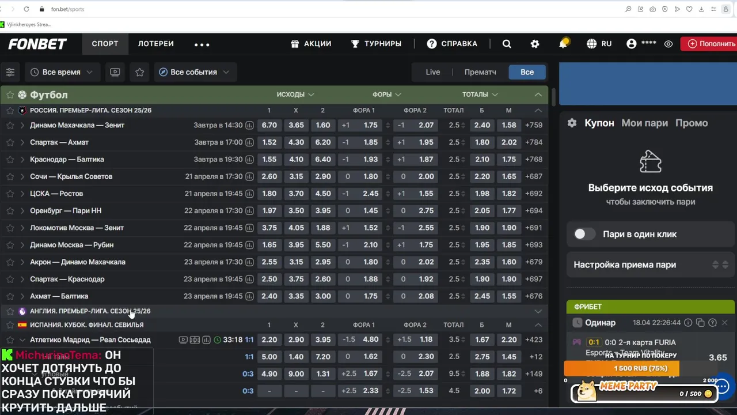The image size is (737, 415).
Task: Open the Исходы column dropdown
Action: click(295, 95)
